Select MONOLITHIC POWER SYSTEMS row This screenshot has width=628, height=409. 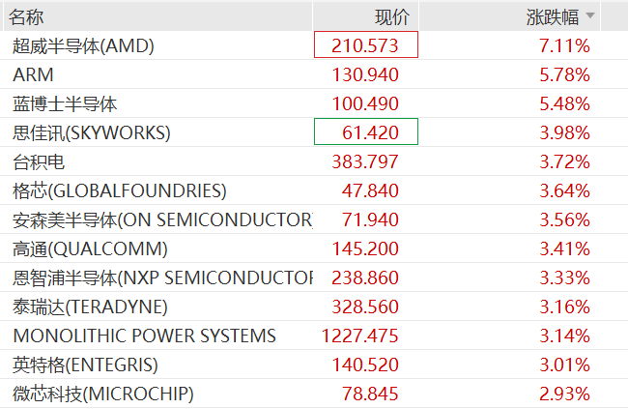tap(145, 336)
